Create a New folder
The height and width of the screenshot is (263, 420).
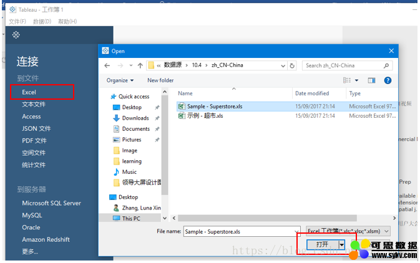coord(160,80)
